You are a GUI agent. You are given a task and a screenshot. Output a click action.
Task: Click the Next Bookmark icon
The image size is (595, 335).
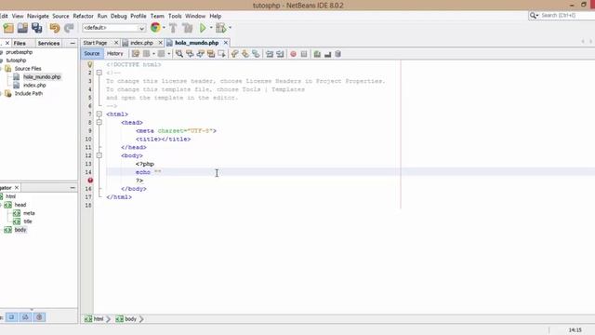tap(245, 54)
